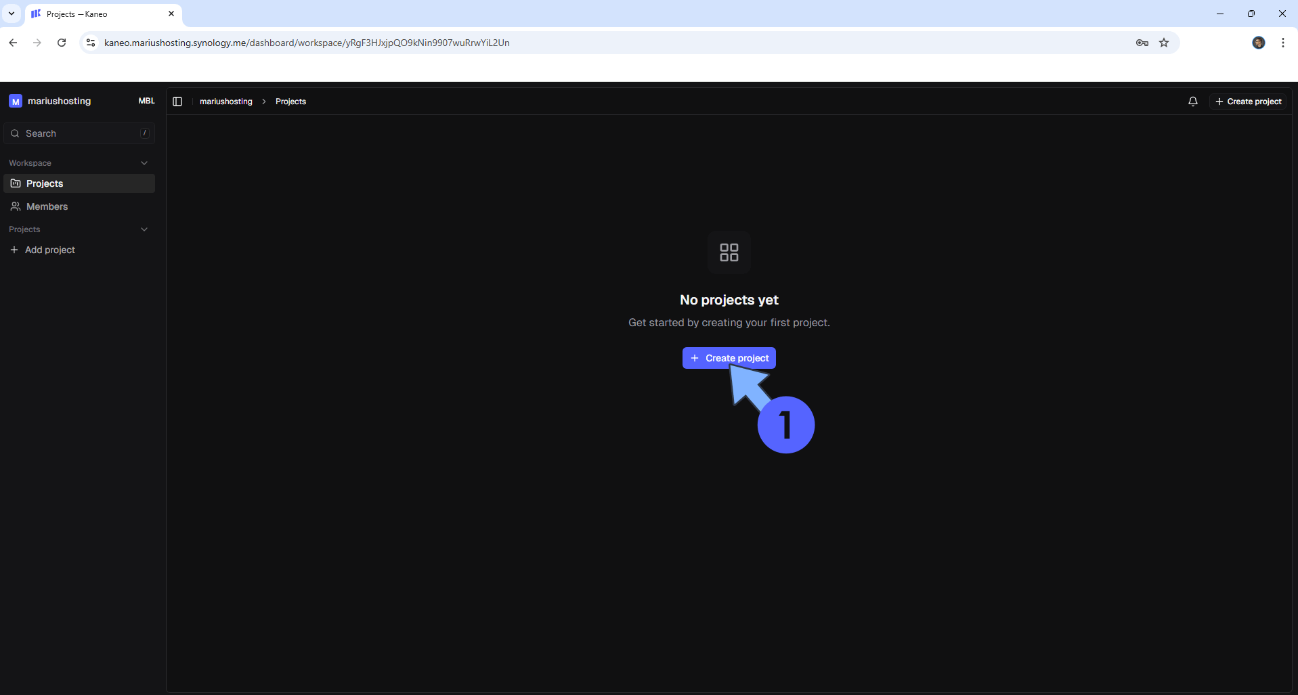The image size is (1298, 695).
Task: Open Members in the sidebar
Action: click(47, 206)
